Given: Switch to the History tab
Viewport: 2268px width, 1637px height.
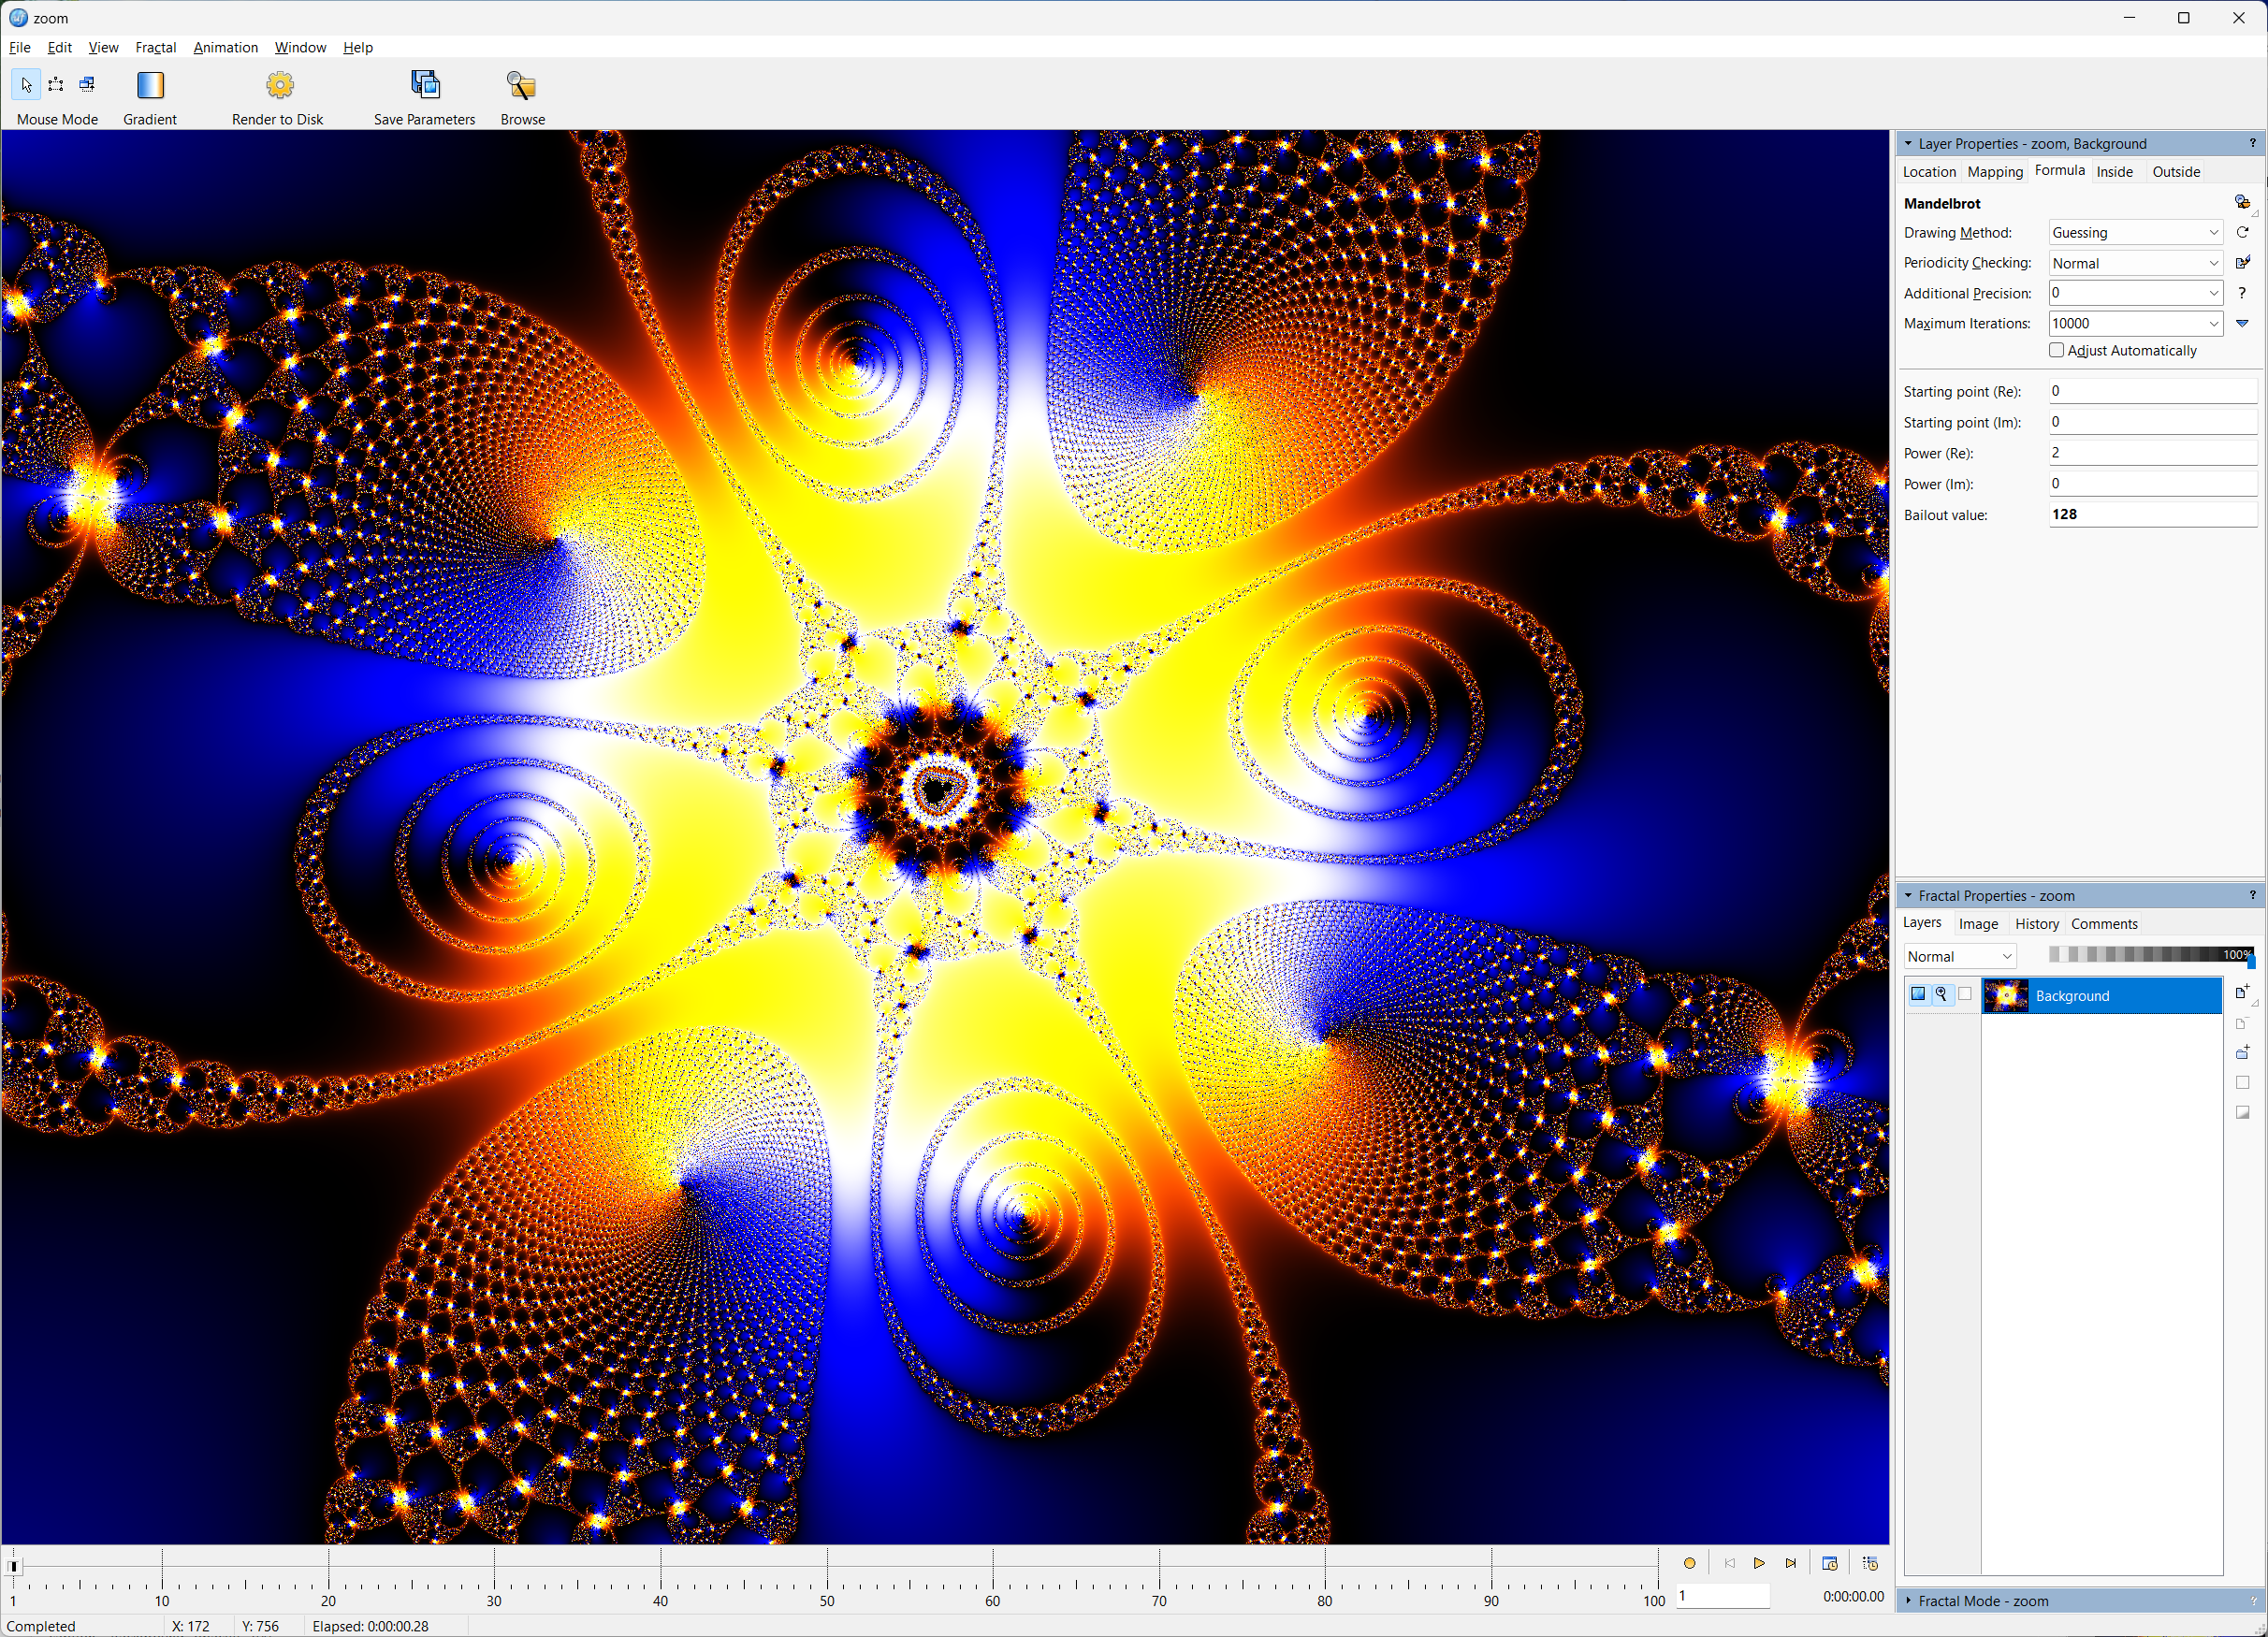Looking at the screenshot, I should (x=2036, y=924).
